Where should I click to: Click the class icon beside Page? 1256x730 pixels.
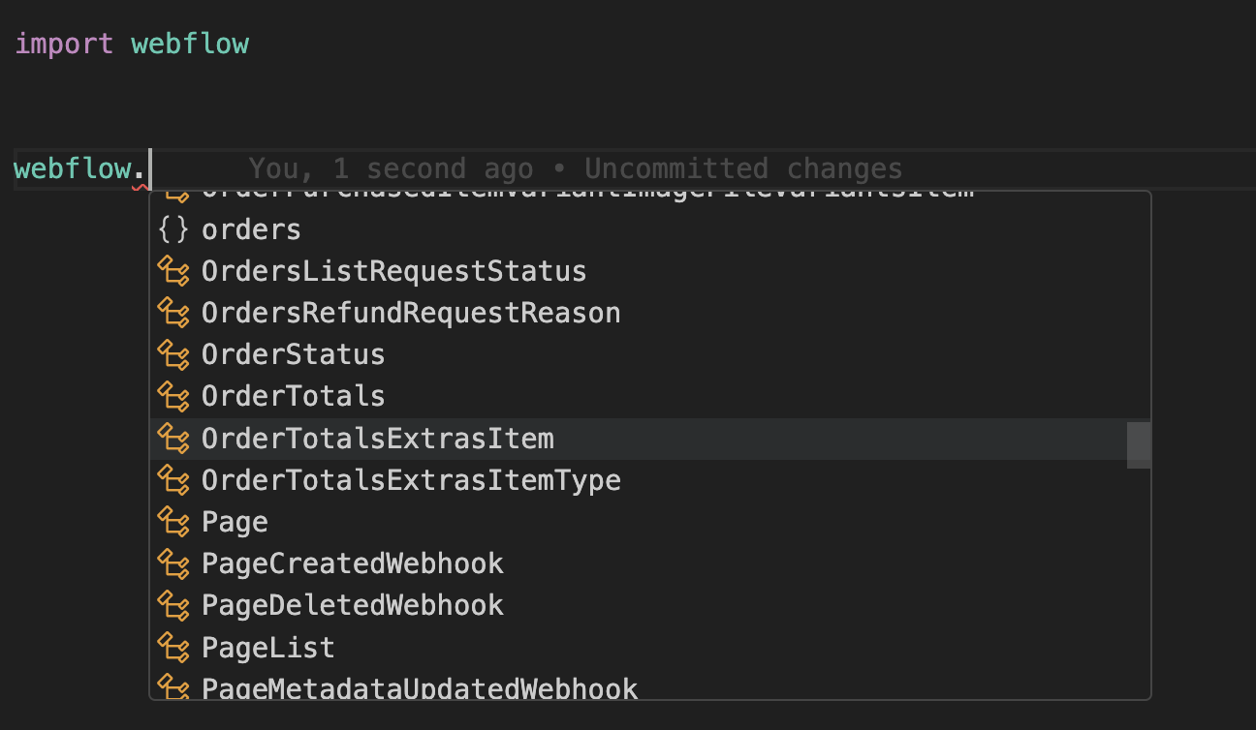coord(173,521)
